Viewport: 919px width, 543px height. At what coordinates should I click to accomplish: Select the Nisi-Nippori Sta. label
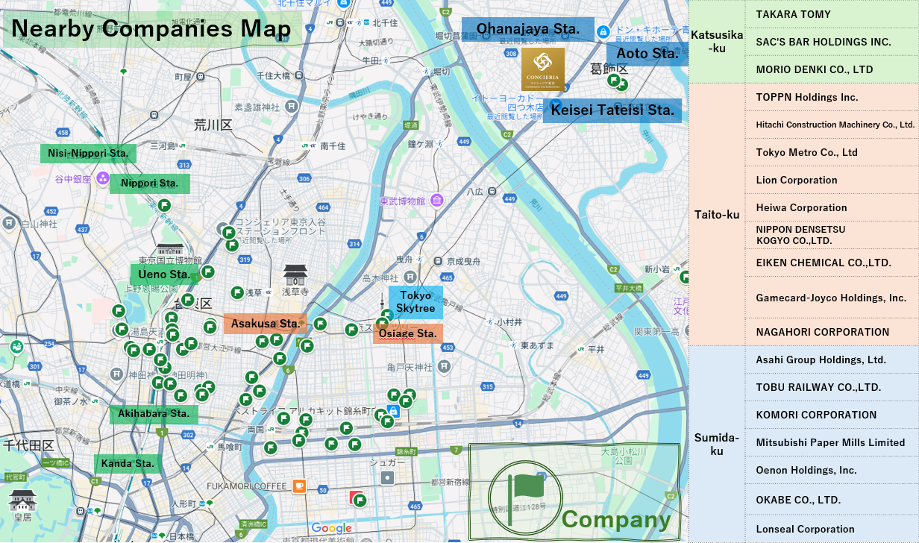[89, 154]
